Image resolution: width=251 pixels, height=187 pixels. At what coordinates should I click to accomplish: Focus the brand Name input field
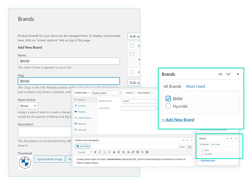point(69,61)
